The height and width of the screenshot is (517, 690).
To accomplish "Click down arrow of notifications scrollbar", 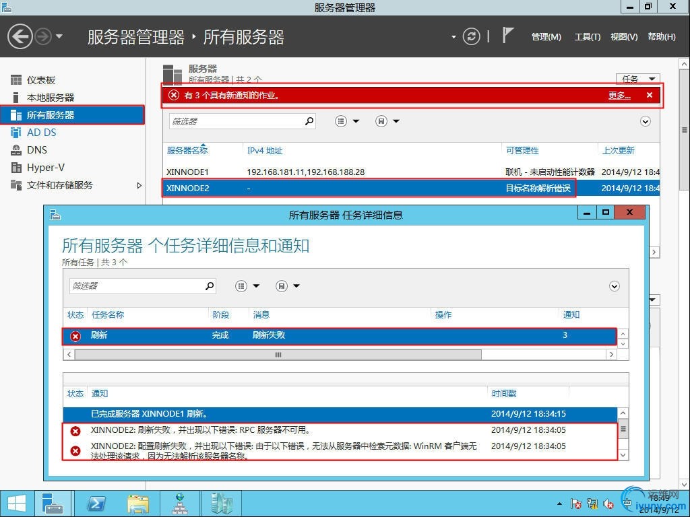I will tap(623, 455).
